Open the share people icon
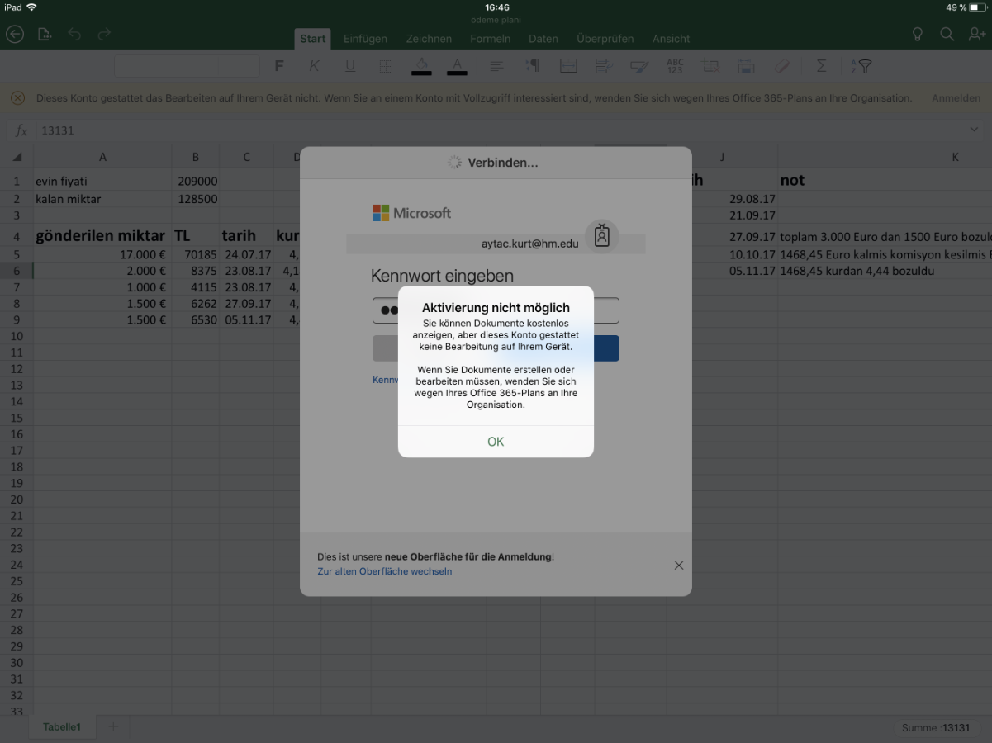Screen dimensions: 992x743 coord(977,34)
